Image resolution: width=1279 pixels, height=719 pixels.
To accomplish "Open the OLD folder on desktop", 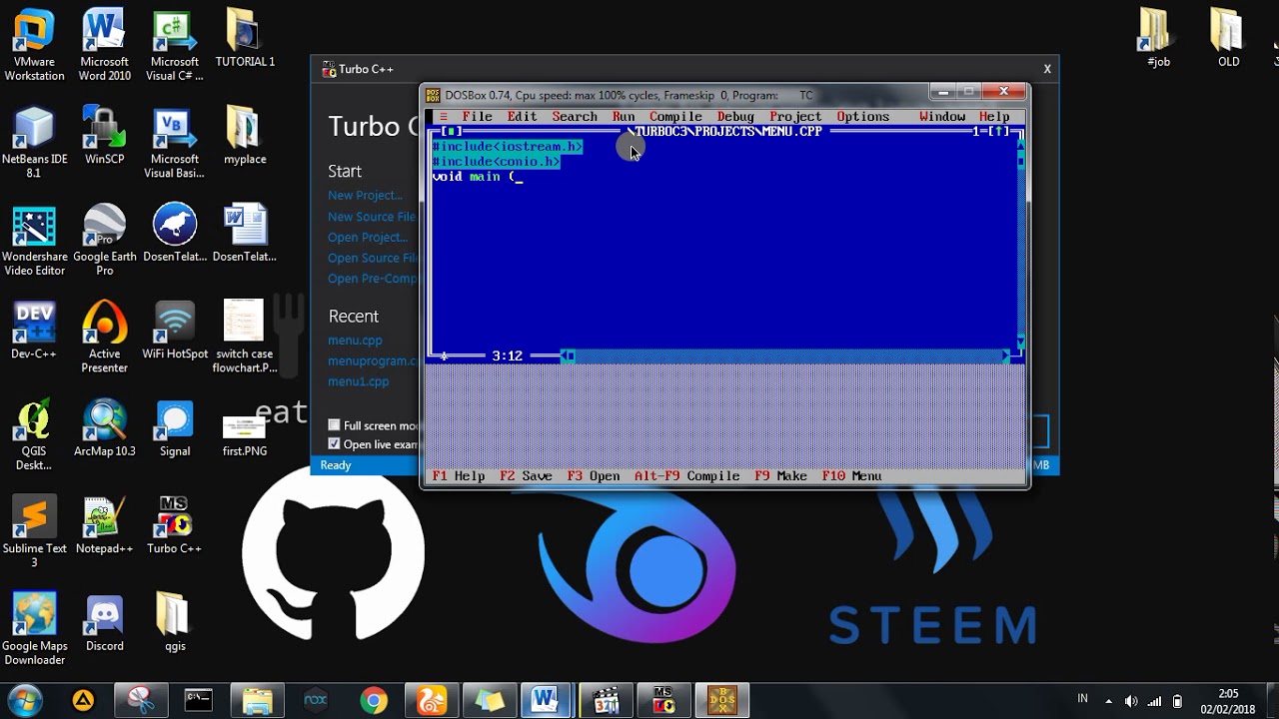I will 1228,39.
